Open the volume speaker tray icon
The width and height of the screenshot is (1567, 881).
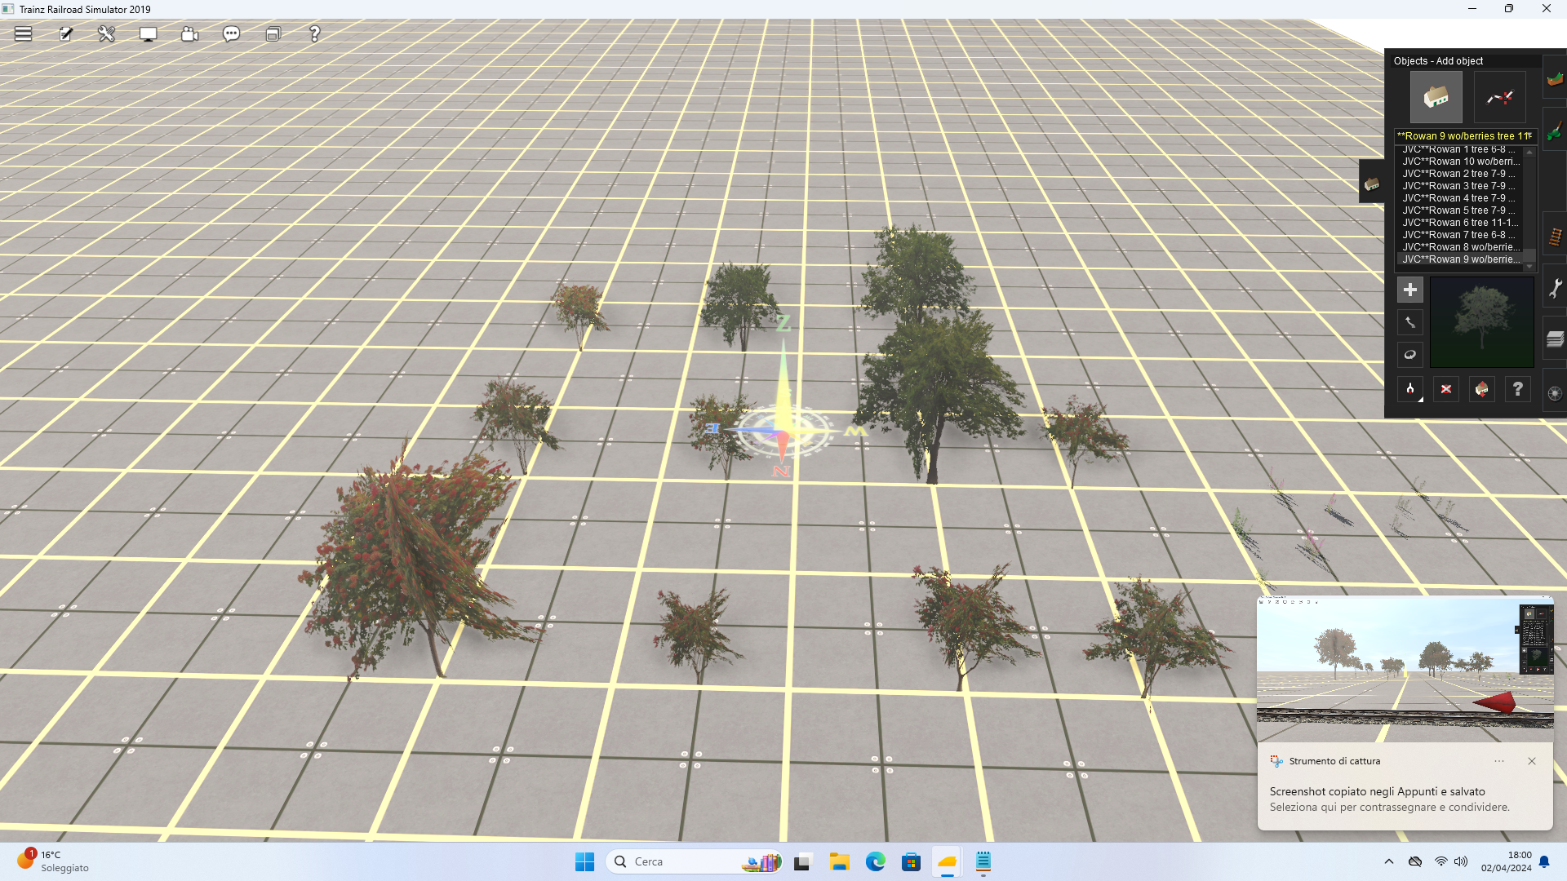point(1461,861)
